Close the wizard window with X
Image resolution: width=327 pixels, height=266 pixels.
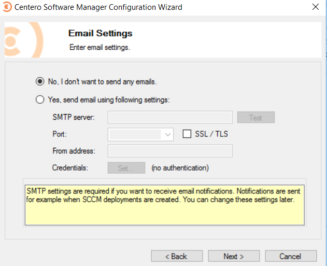(x=316, y=7)
